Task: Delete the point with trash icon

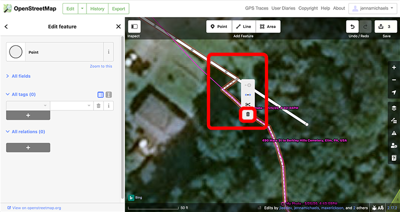Action: point(247,114)
